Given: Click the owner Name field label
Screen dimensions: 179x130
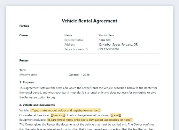Looking at the screenshot, I should pyautogui.click(x=68, y=35).
